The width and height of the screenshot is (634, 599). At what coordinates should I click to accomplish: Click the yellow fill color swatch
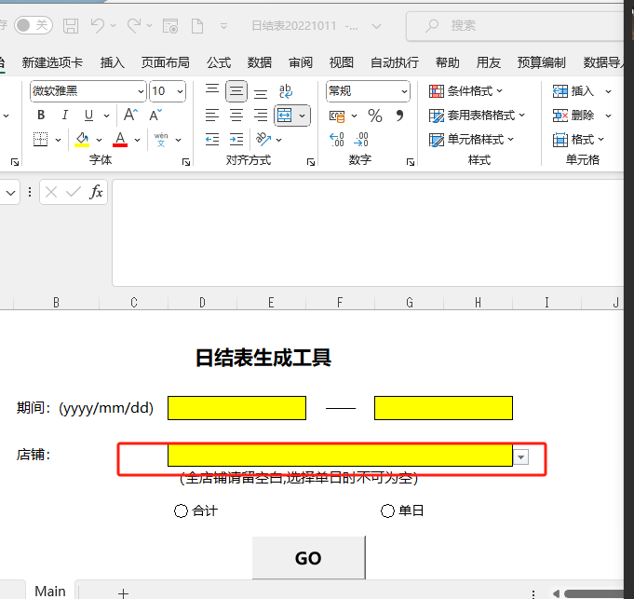82,140
